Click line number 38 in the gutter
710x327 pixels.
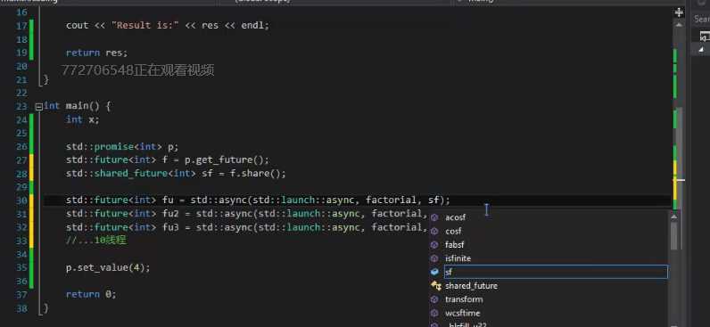pyautogui.click(x=21, y=308)
